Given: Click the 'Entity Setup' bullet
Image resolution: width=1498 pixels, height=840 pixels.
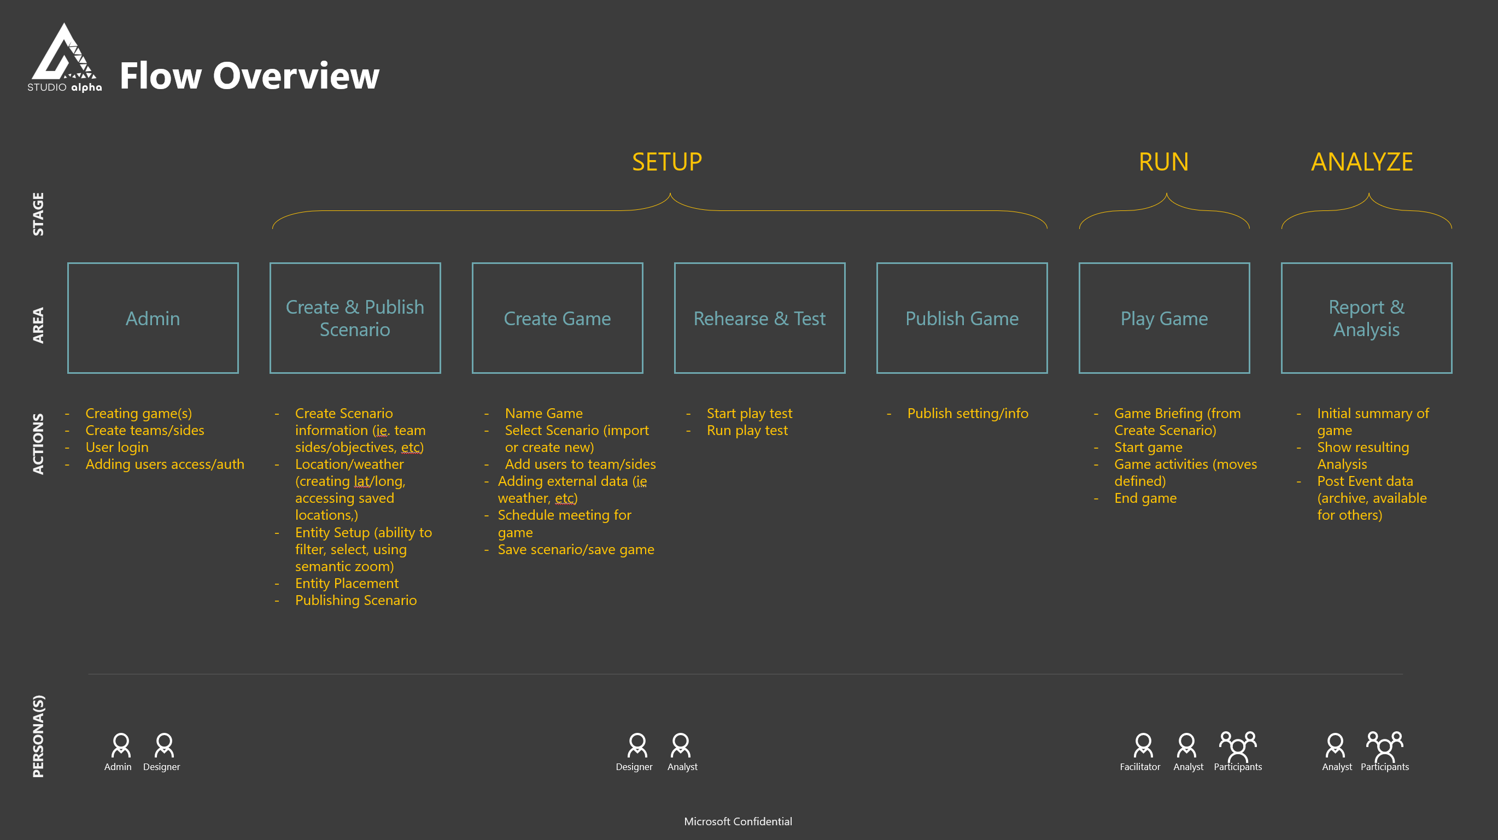Looking at the screenshot, I should coord(364,549).
